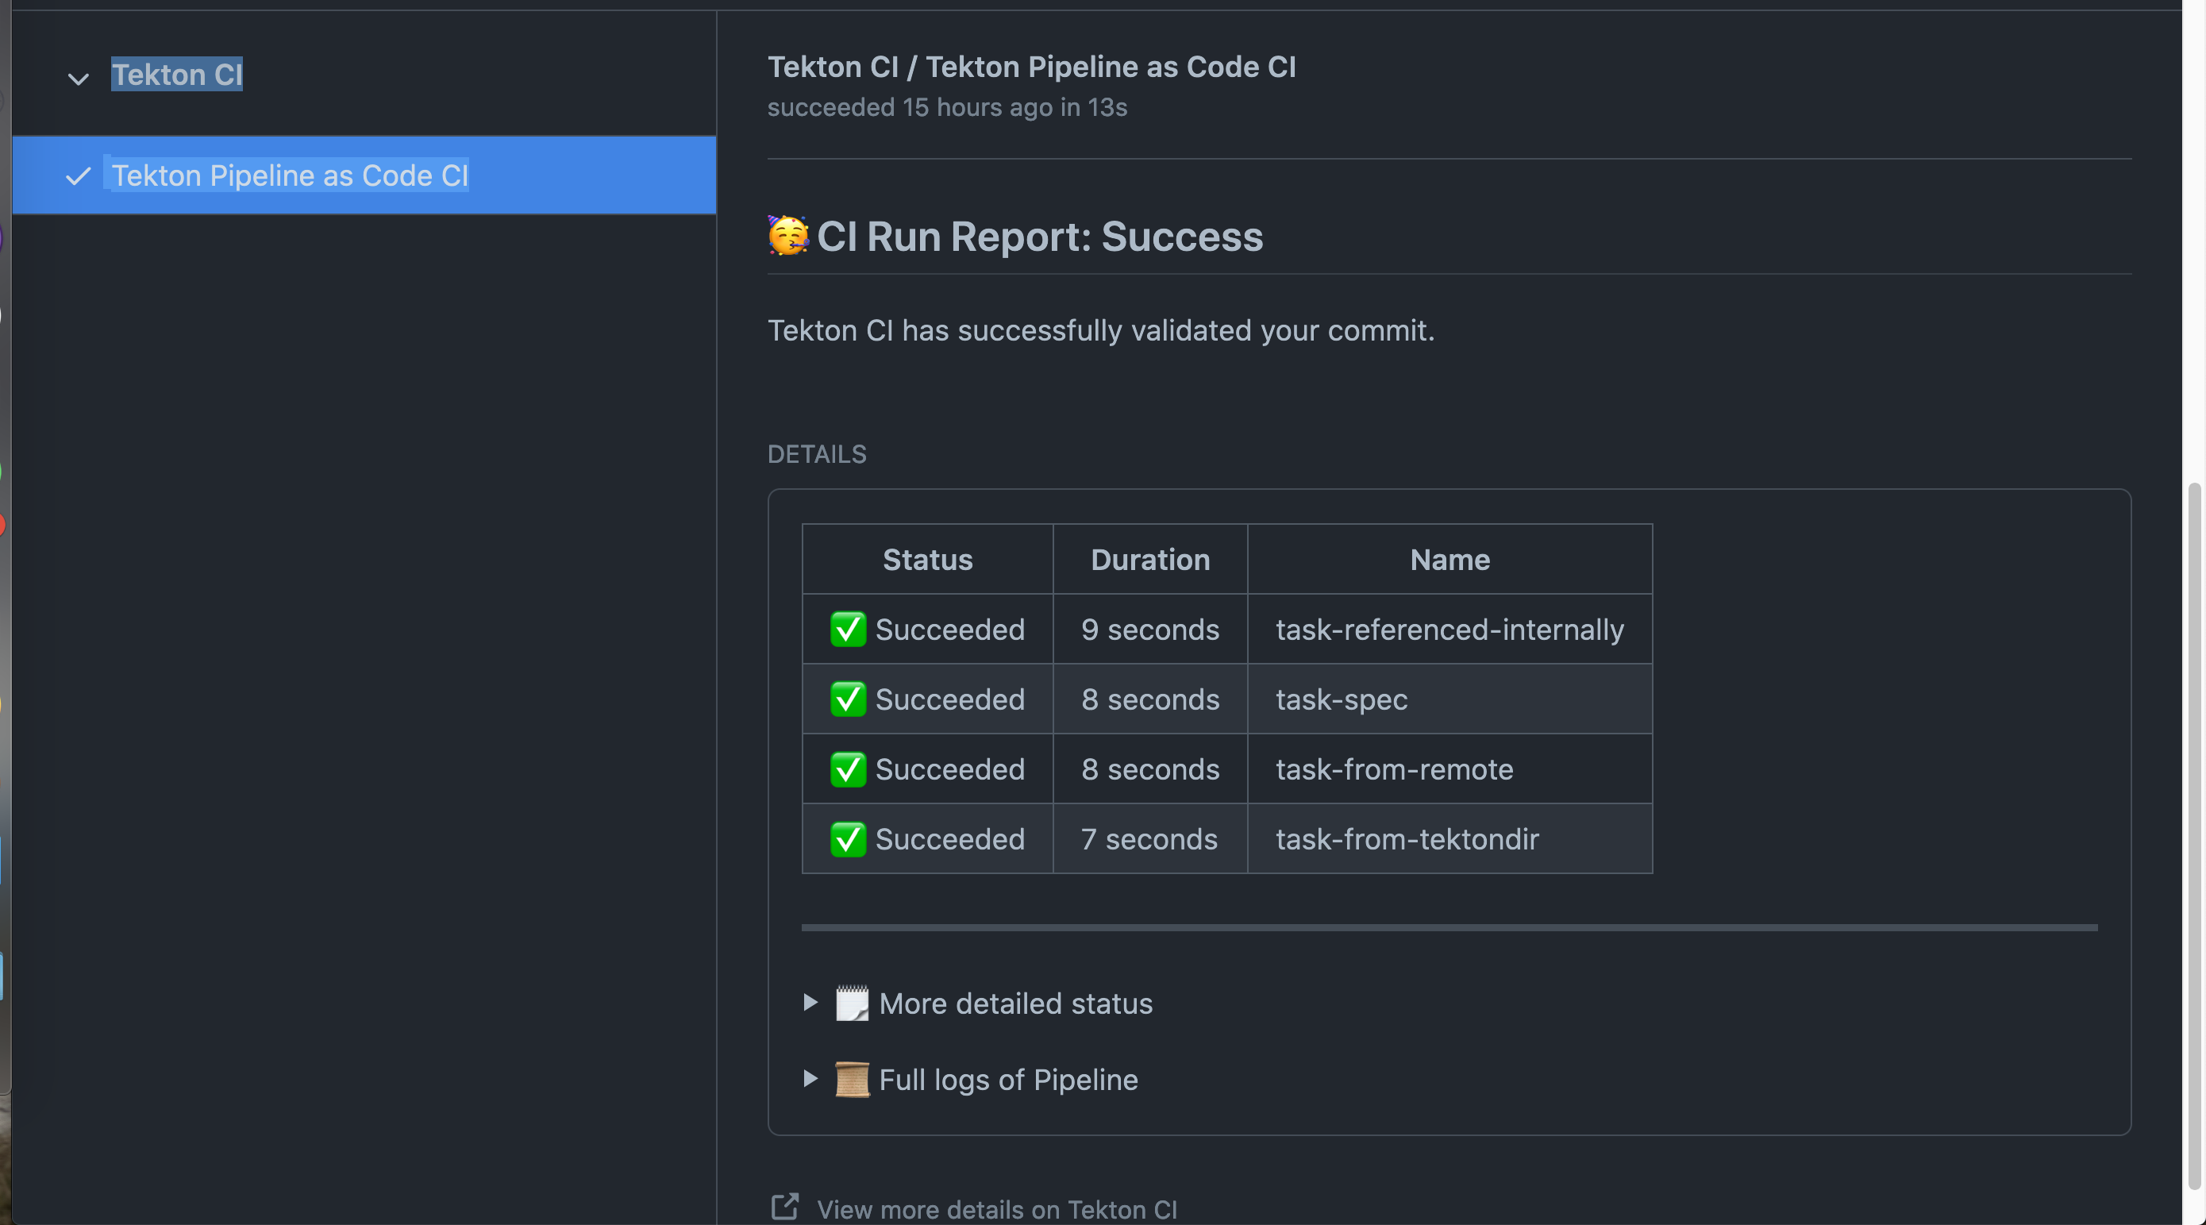
Task: Select the Tekton CI sidebar heading
Action: tap(177, 75)
